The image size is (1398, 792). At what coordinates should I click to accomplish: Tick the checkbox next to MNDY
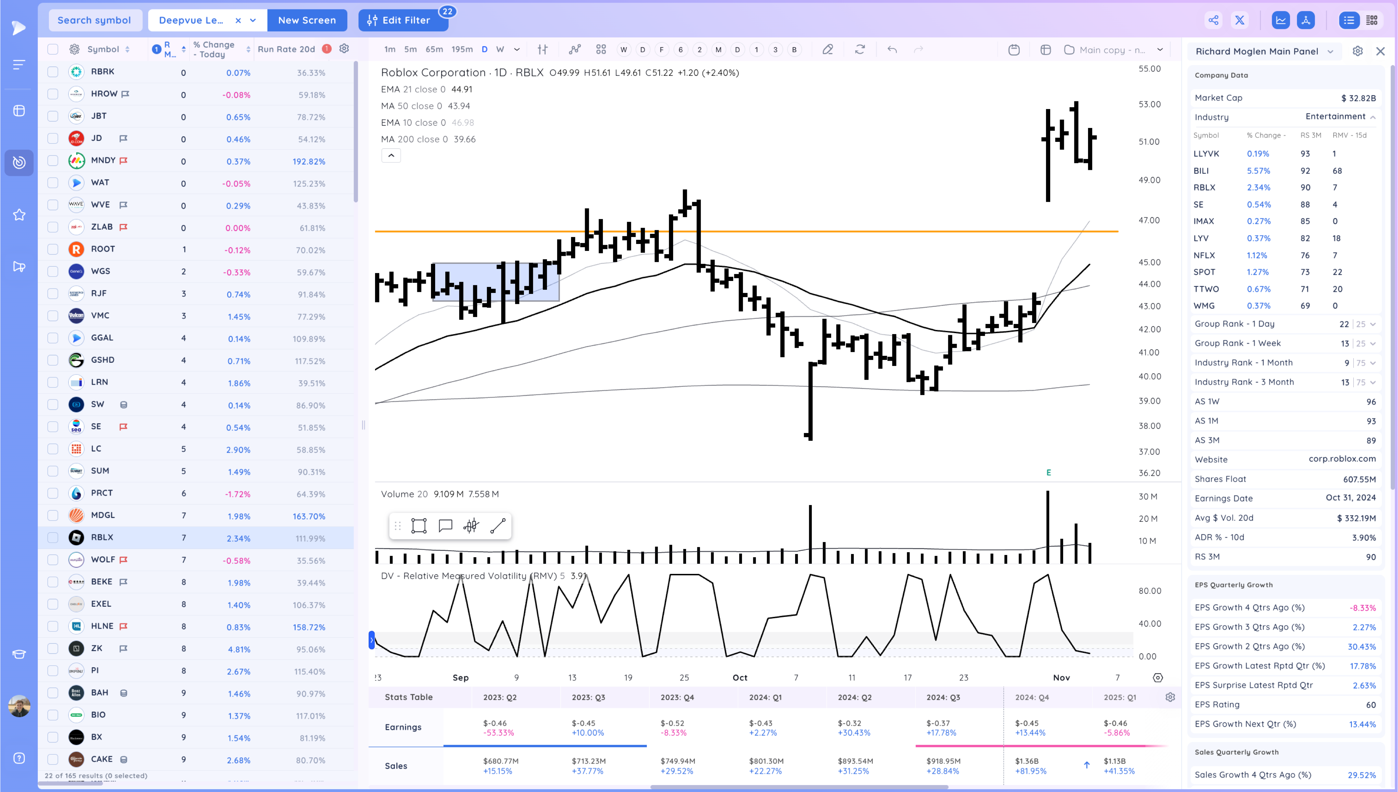tap(53, 160)
